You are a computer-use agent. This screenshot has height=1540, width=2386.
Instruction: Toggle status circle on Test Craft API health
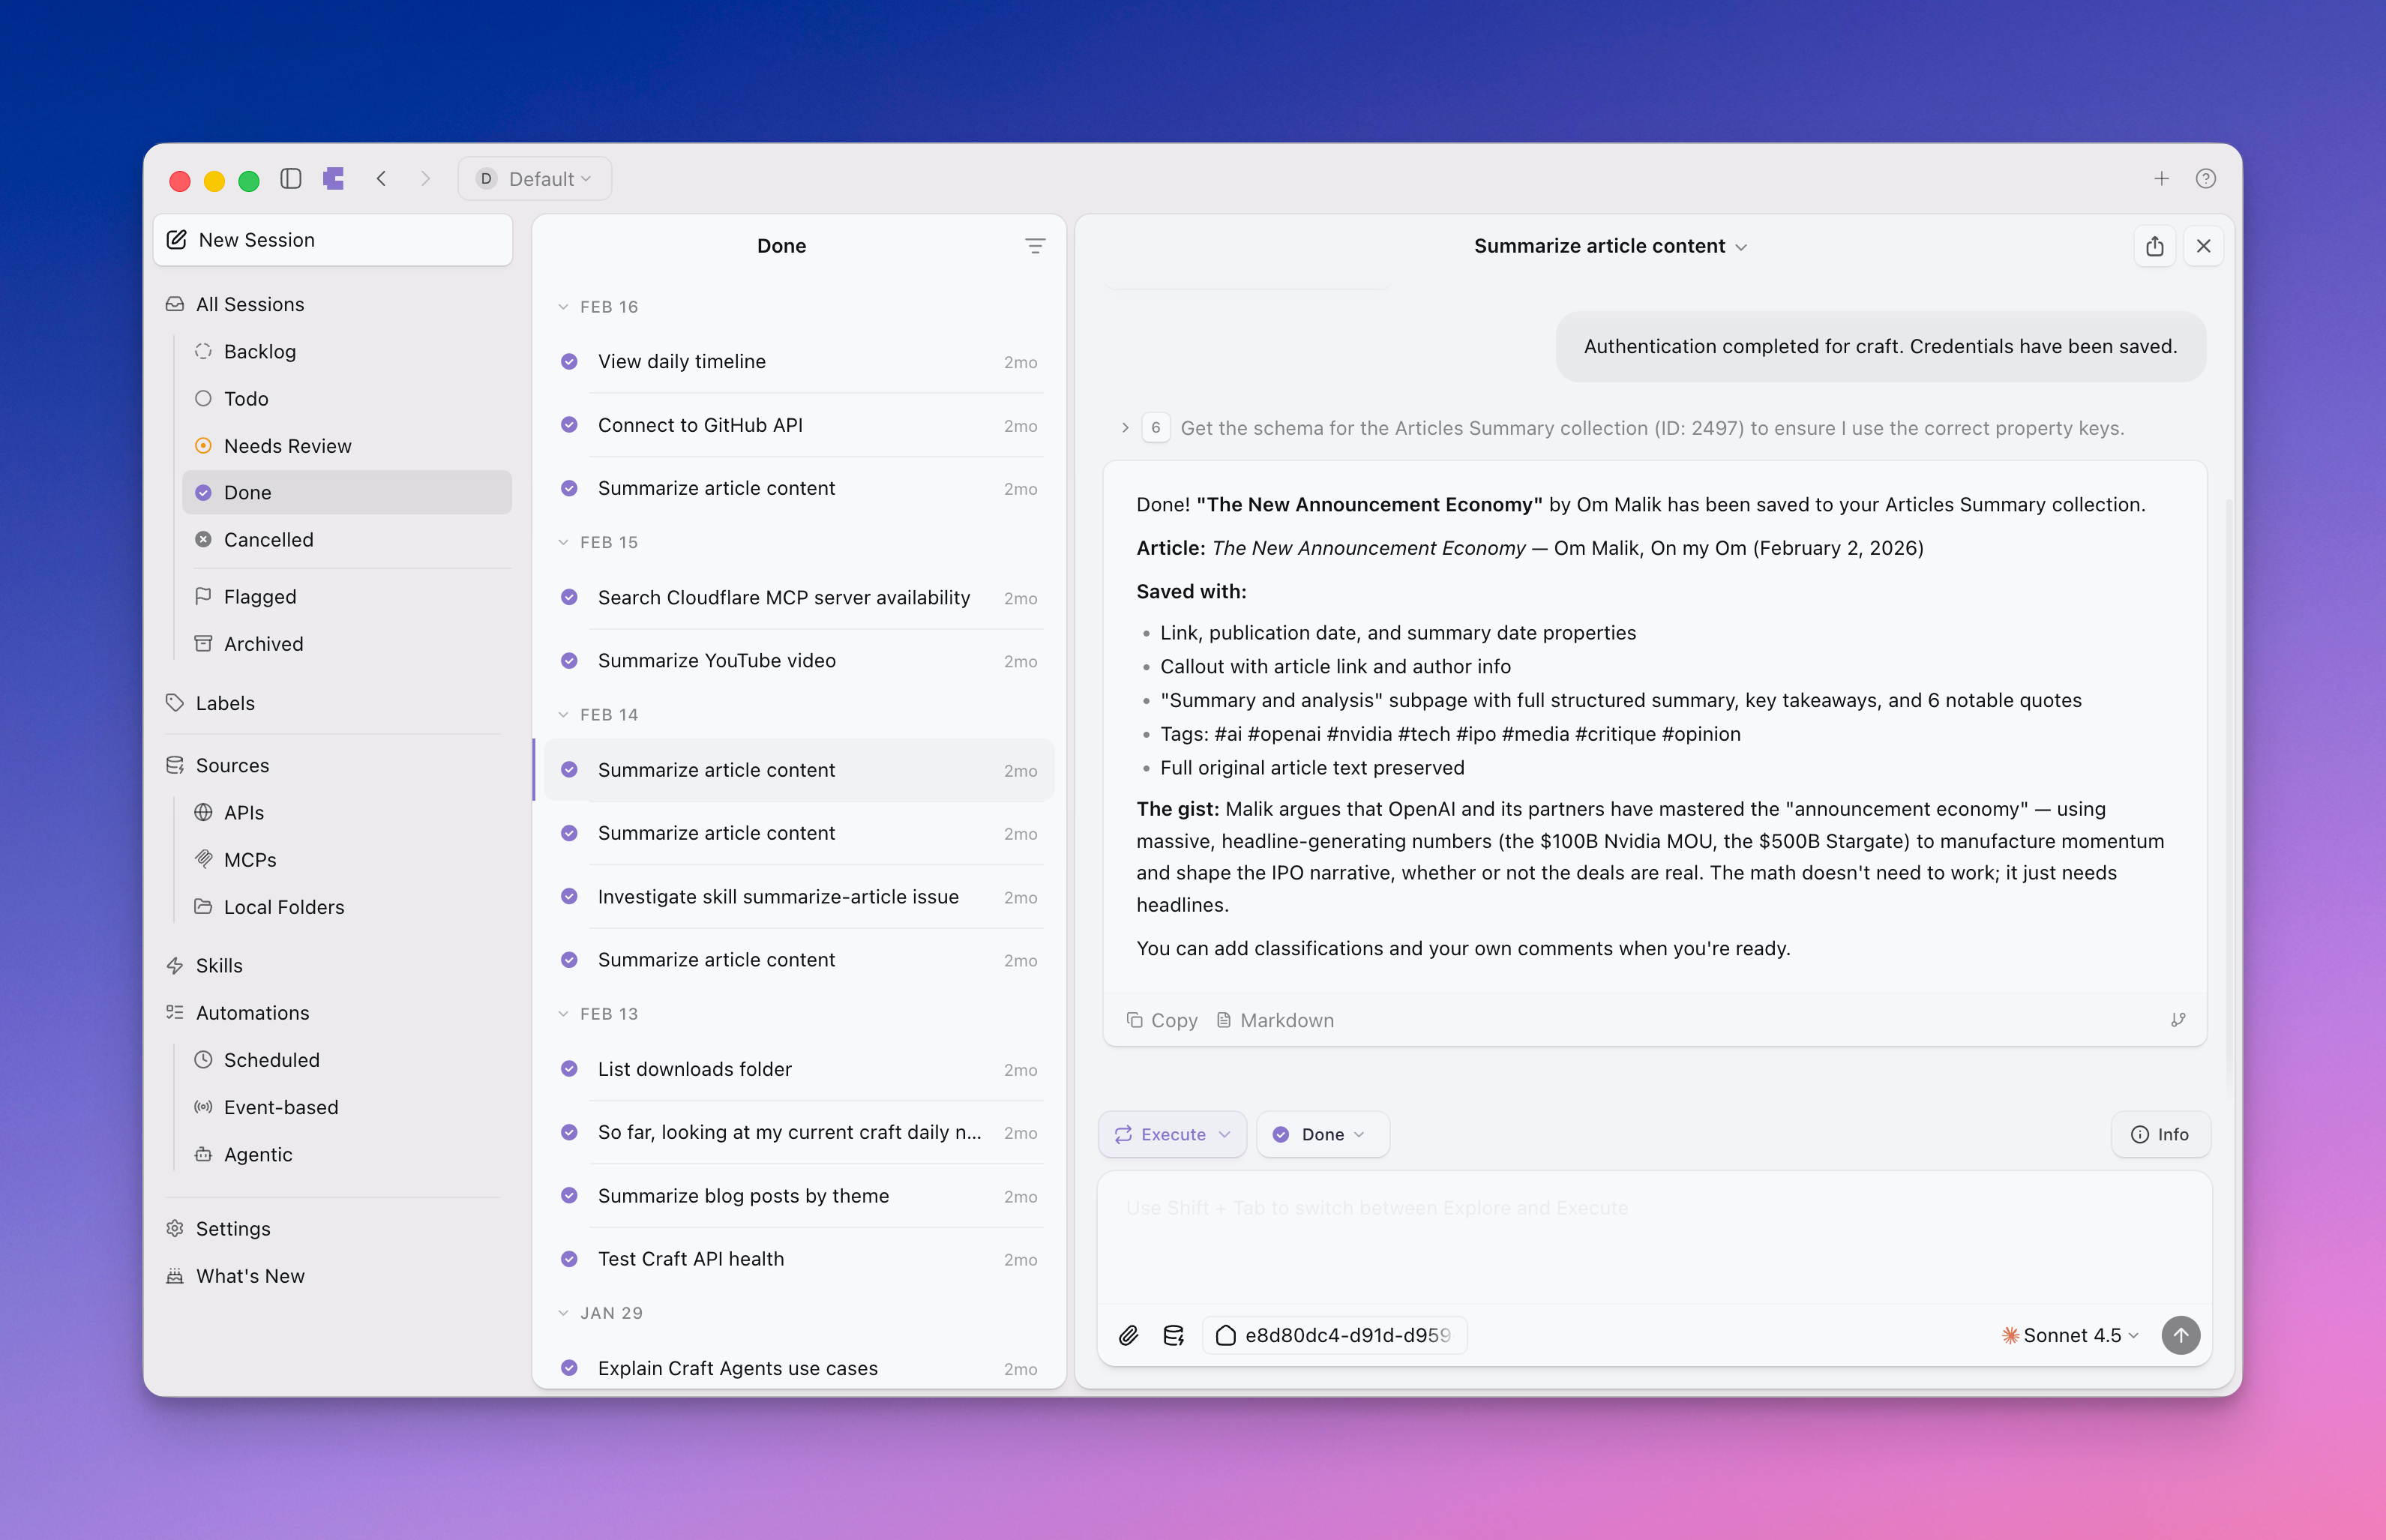tap(569, 1259)
